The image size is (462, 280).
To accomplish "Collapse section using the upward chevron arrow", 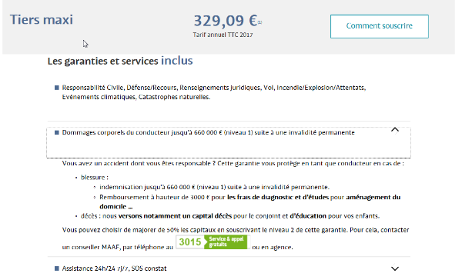I will coord(395,130).
